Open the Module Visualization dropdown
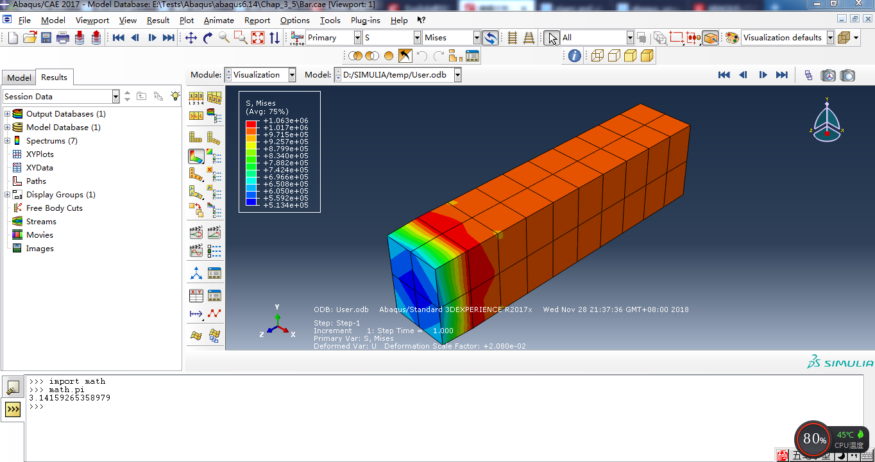 pos(292,74)
